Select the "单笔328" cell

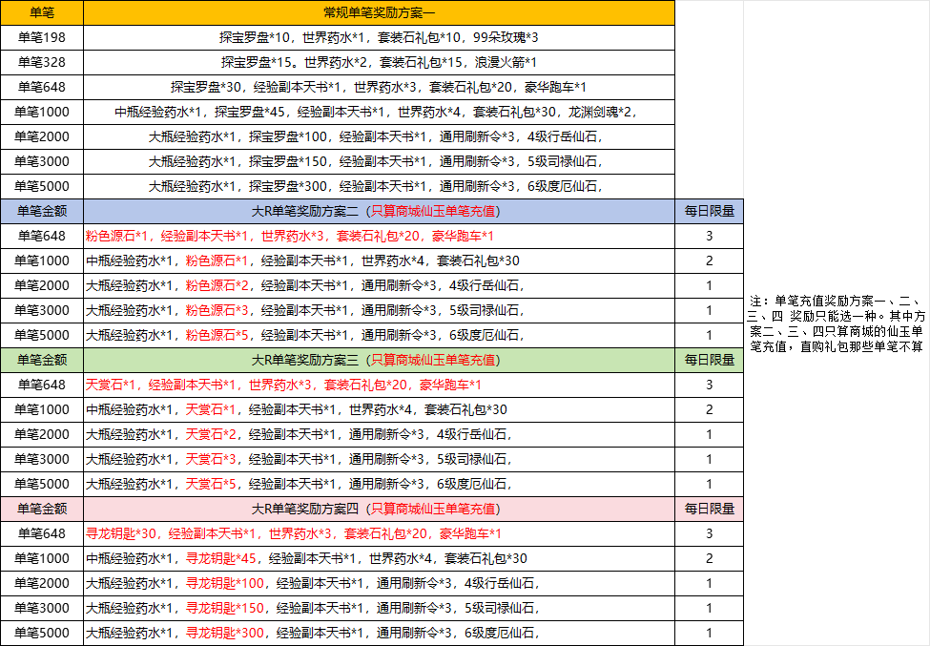pos(42,62)
